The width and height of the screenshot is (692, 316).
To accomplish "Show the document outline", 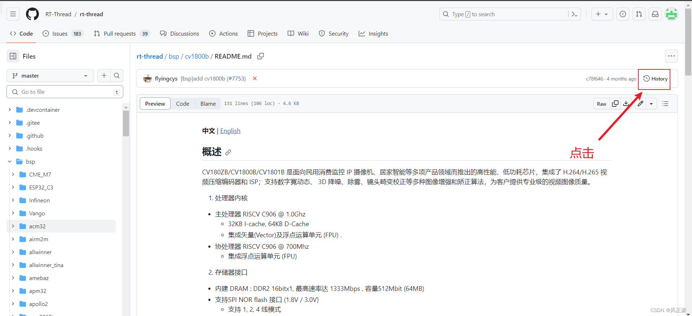I will point(665,104).
